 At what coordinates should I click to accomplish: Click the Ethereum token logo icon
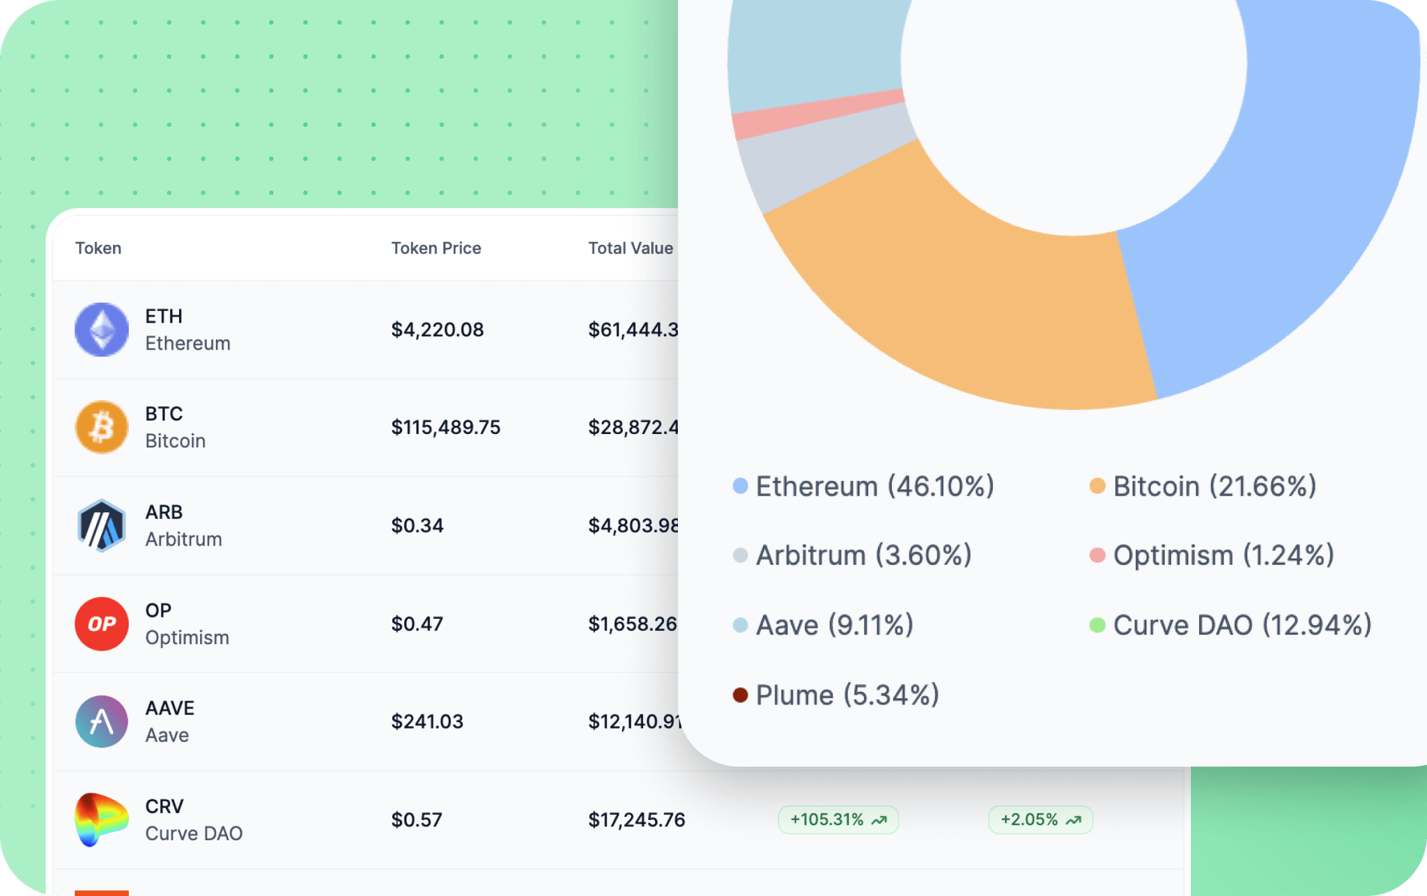tap(102, 330)
